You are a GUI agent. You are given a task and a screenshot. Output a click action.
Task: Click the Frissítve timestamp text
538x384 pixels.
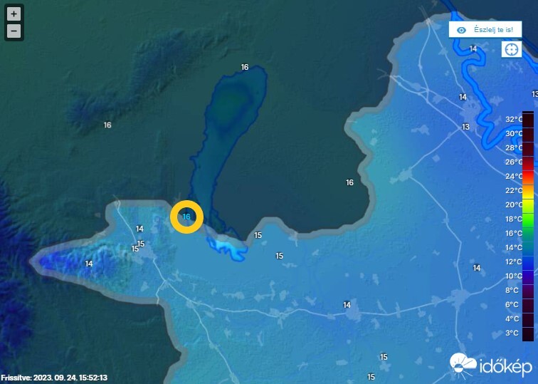[54, 378]
